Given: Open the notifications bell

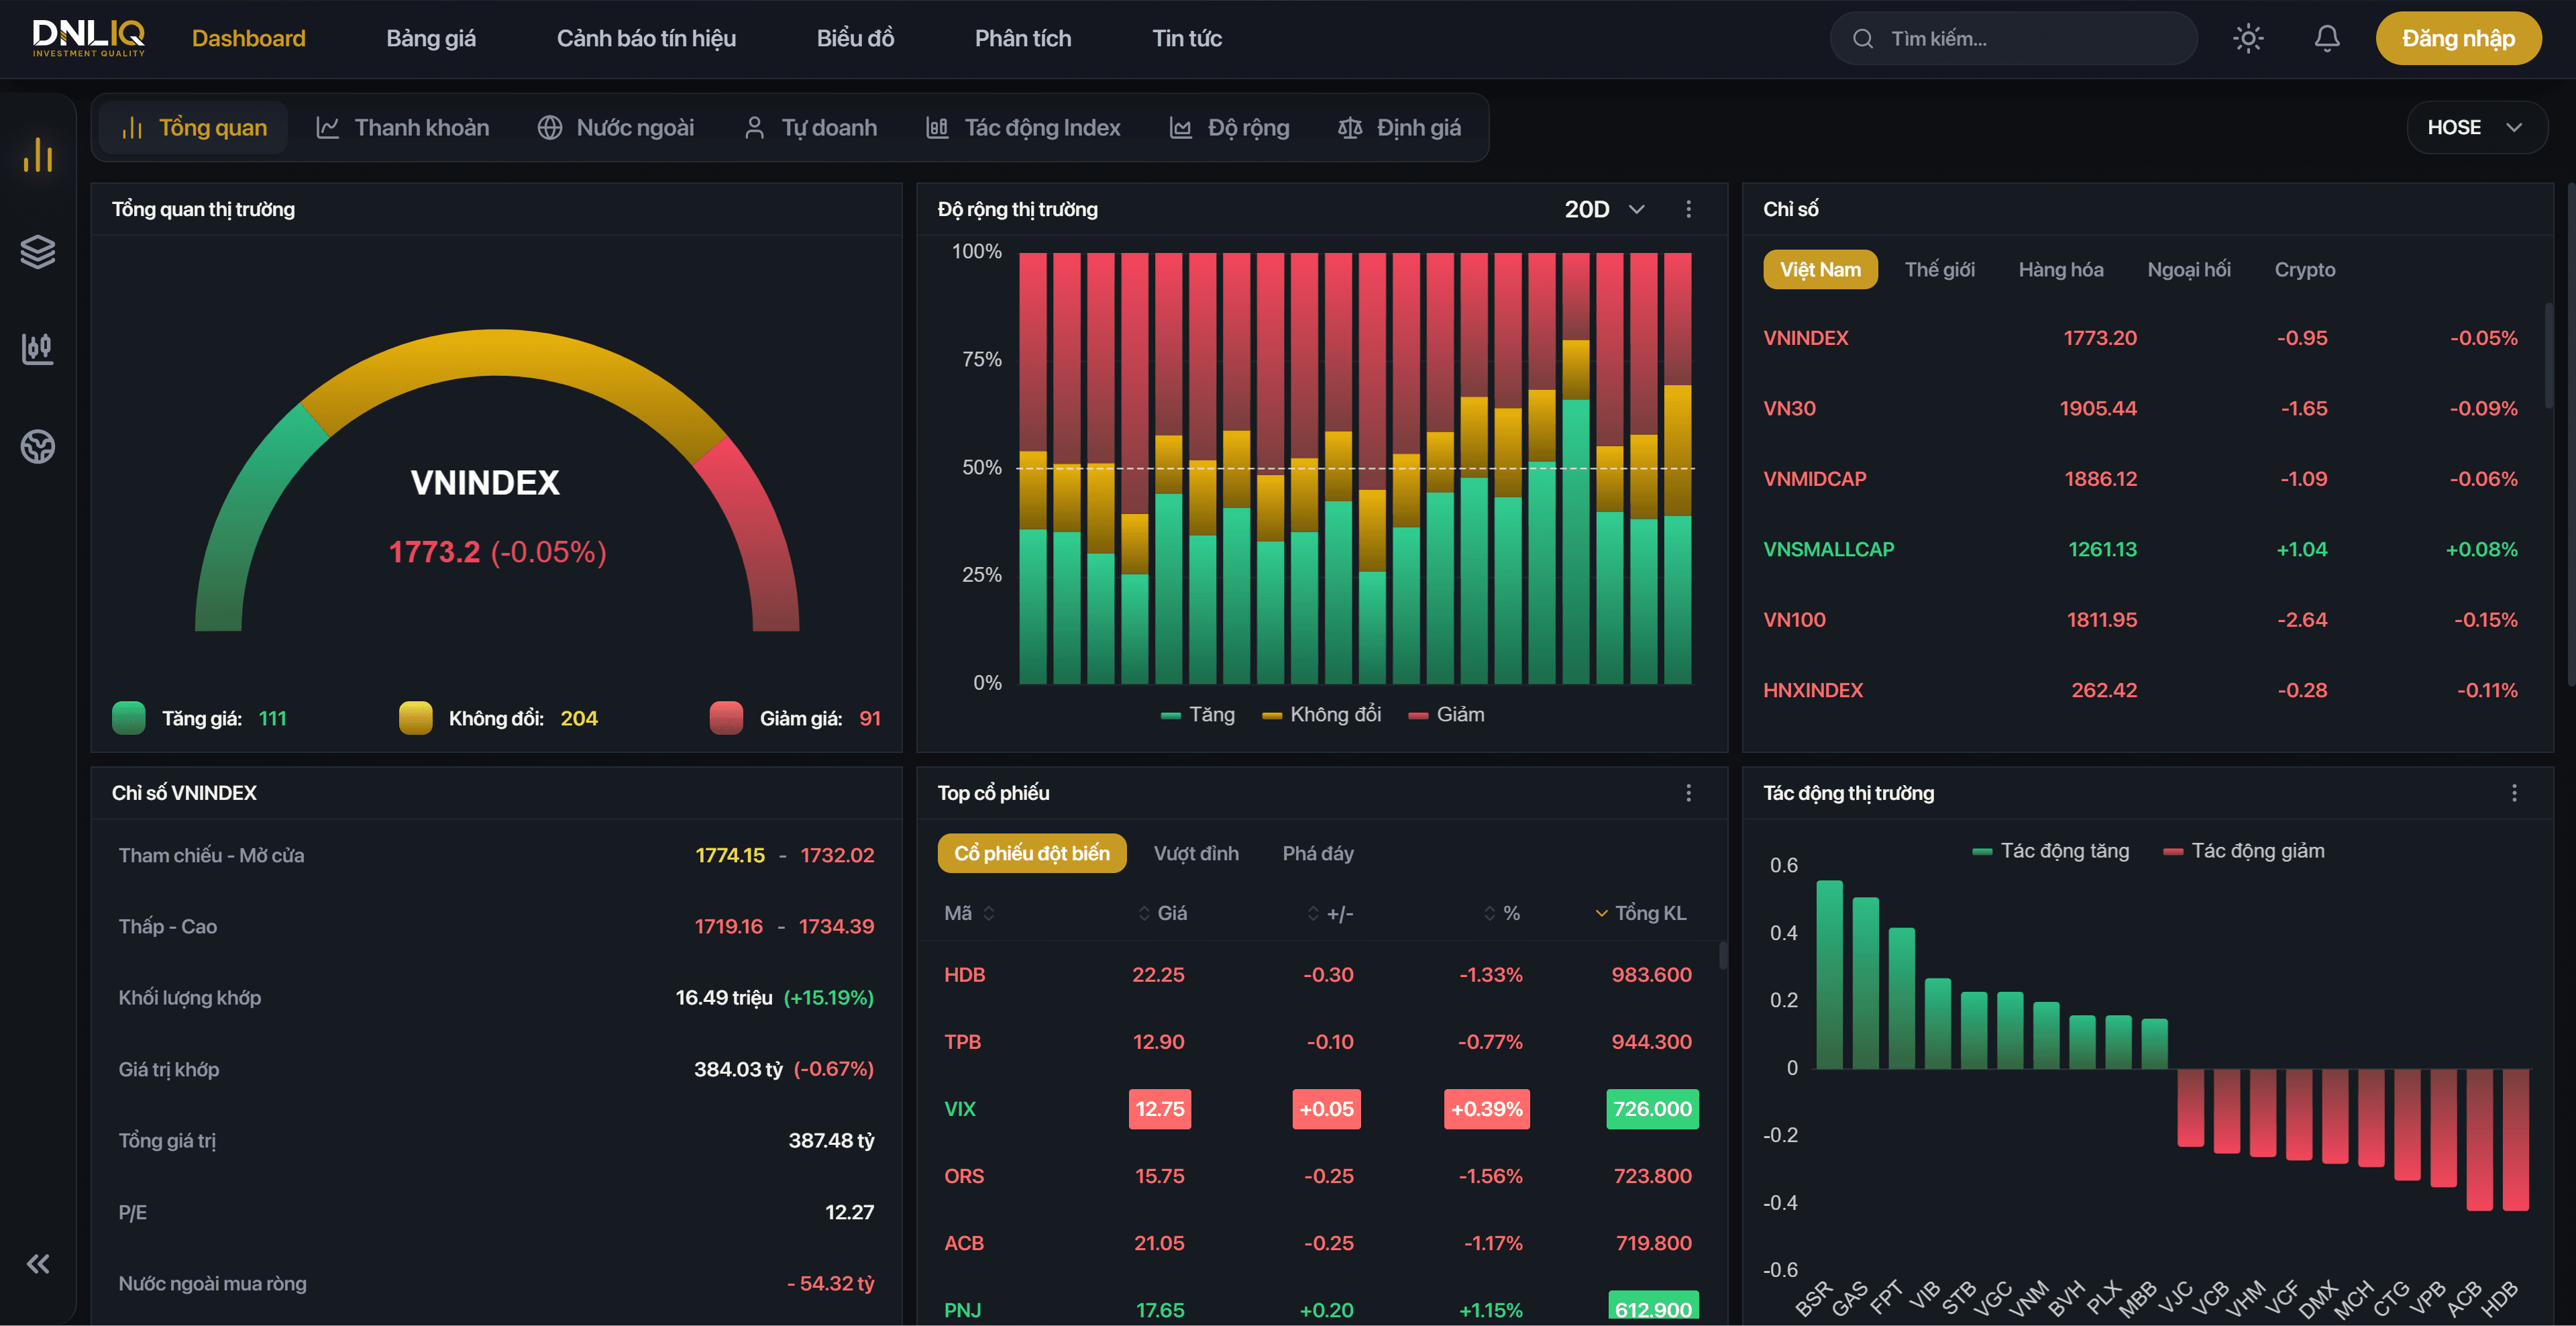Looking at the screenshot, I should (x=2327, y=39).
